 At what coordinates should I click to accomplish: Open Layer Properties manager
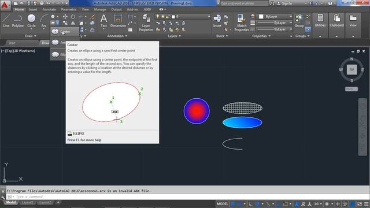tap(146, 23)
